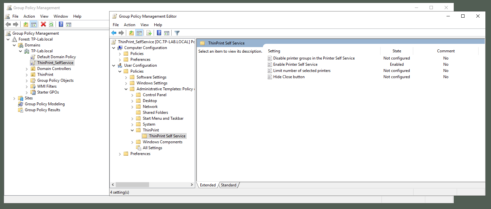The image size is (491, 209).
Task: Collapse the Forest: TP-Lab.local node
Action: tap(8, 39)
